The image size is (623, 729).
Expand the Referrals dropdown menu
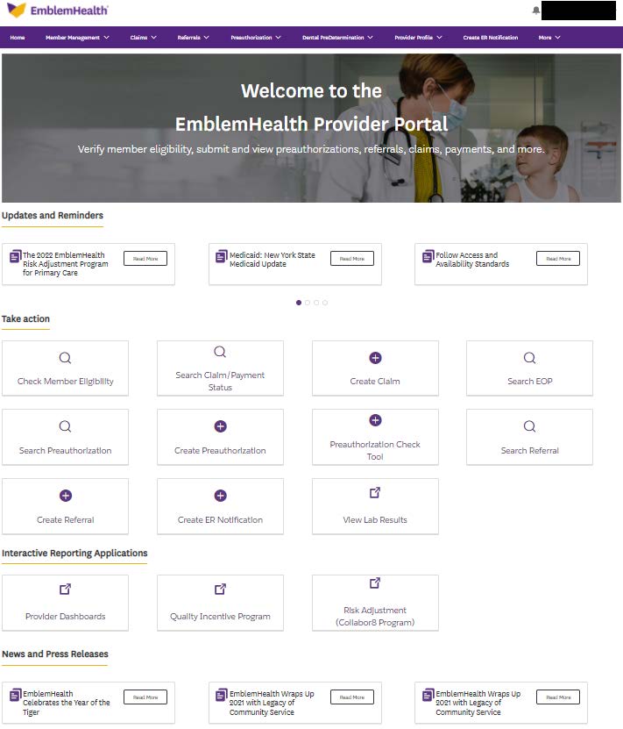coord(193,38)
